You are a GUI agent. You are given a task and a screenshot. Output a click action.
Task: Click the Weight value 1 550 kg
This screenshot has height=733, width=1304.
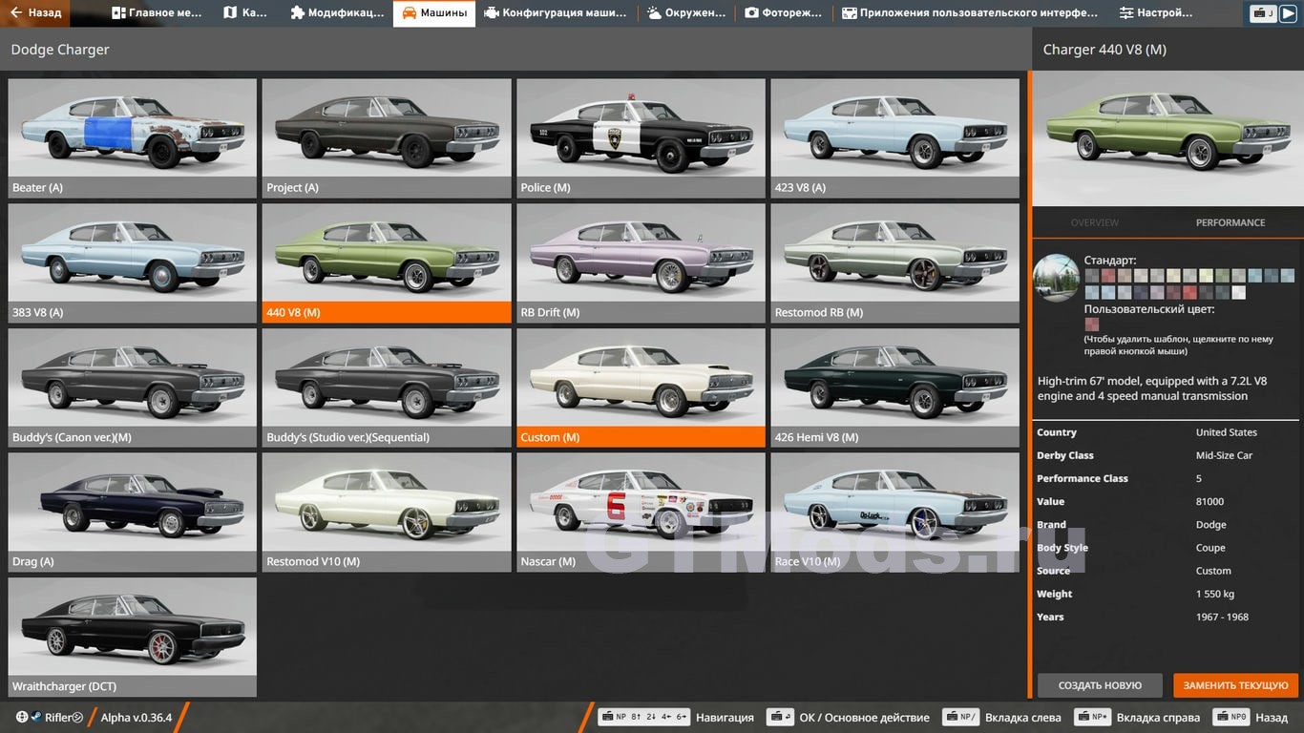tap(1215, 594)
